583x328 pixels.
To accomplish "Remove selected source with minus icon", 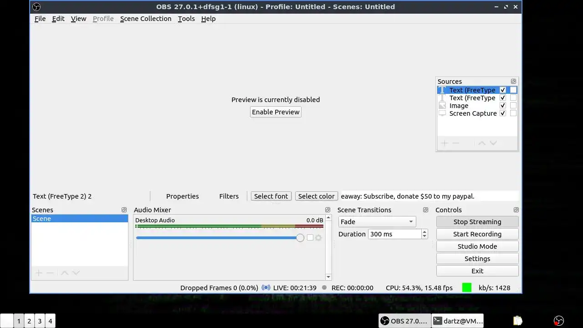I will [x=455, y=143].
